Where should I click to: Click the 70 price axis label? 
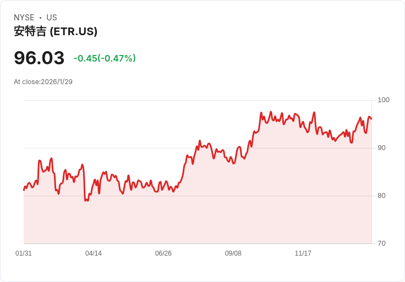coord(381,244)
